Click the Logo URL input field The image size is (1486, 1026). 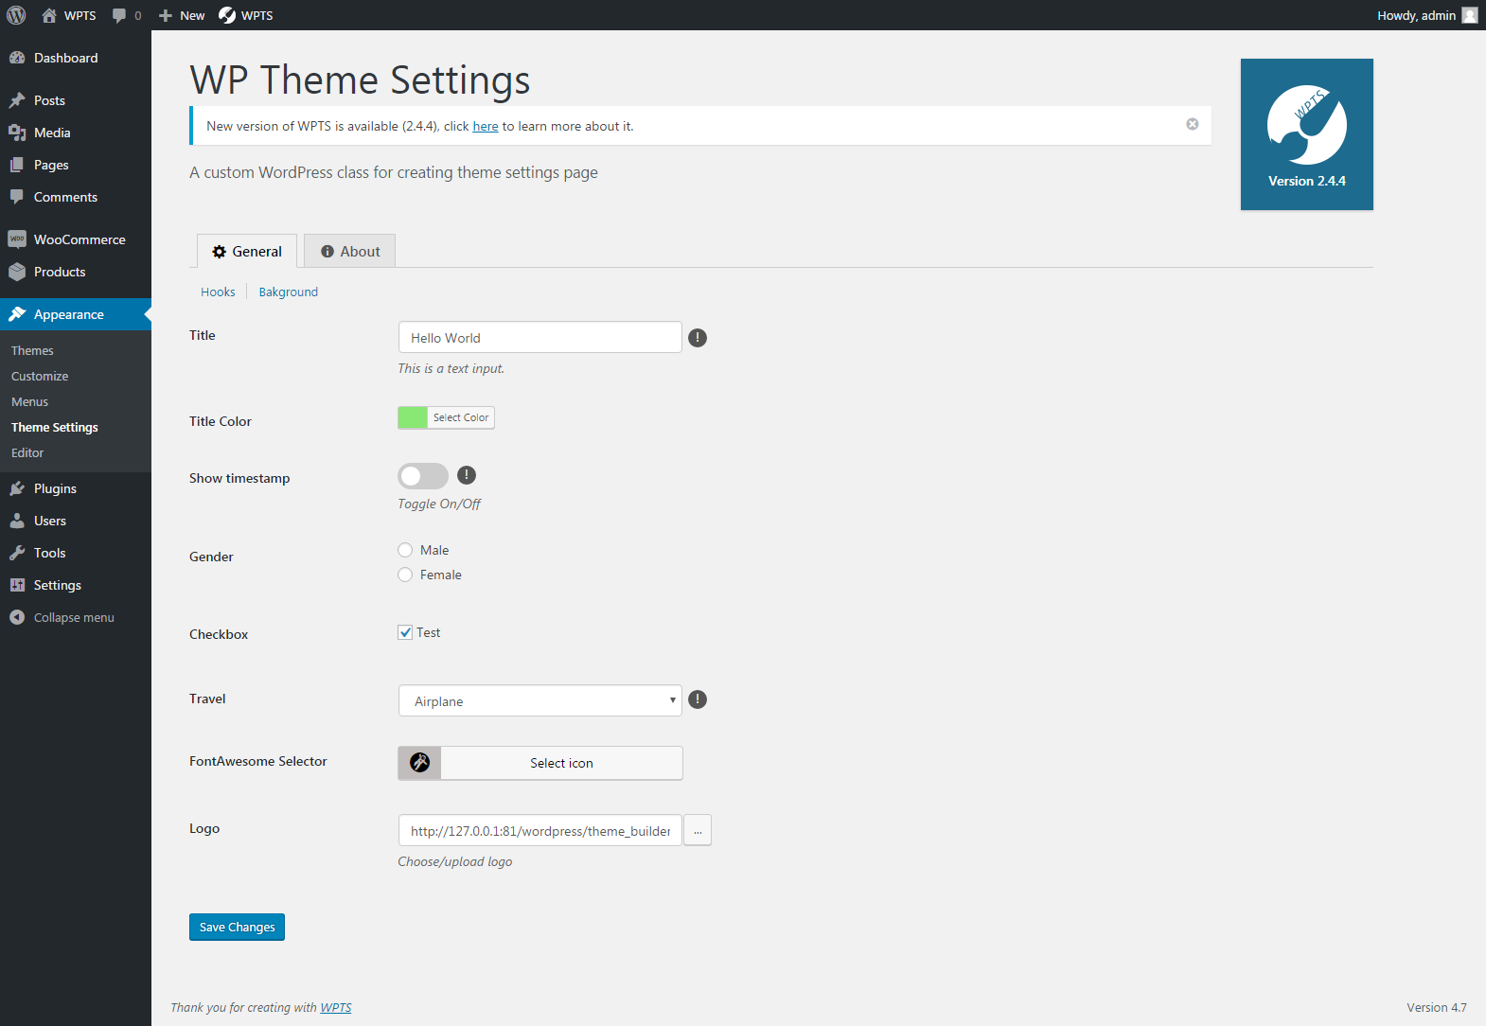pos(540,830)
